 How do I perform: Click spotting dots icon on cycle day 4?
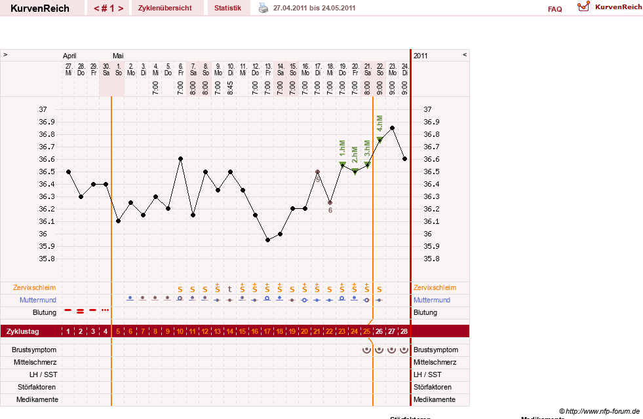106,310
